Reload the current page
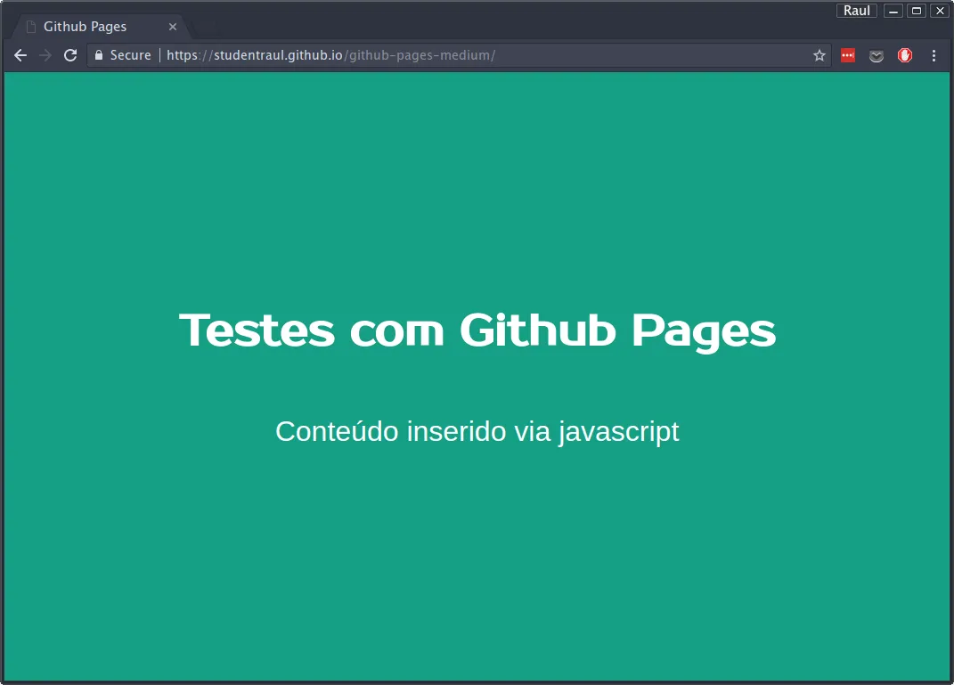954x685 pixels. [70, 55]
